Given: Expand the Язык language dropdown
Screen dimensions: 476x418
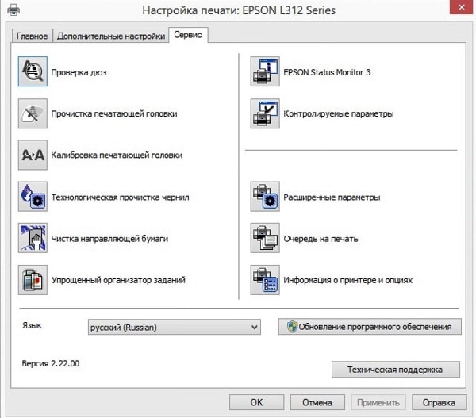Looking at the screenshot, I should 174,327.
